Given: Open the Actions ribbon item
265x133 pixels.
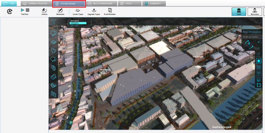Looking at the screenshot, I should (44, 12).
